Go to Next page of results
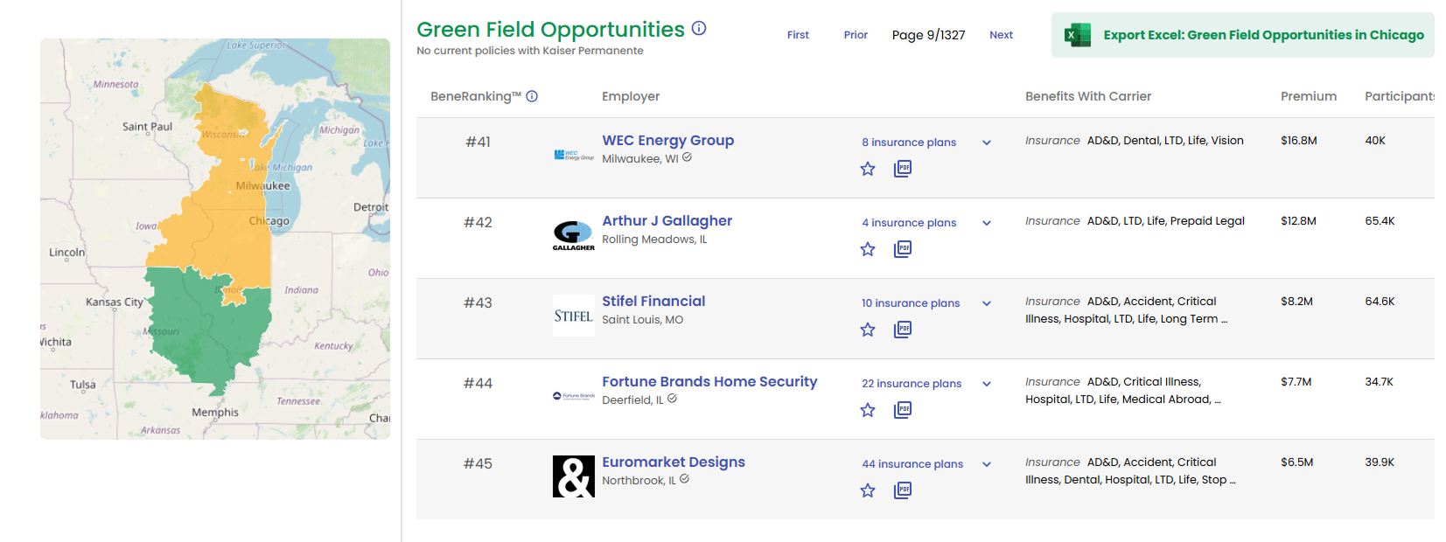Viewport: 1446px width, 542px height. 1001,35
